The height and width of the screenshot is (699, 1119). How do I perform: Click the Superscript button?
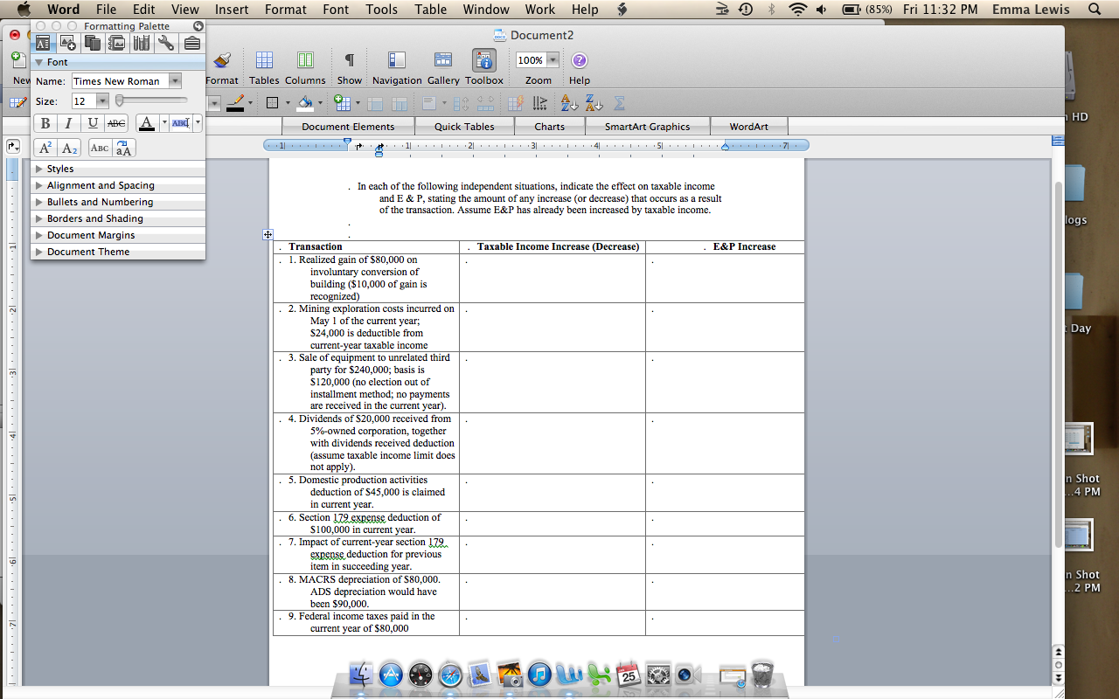[x=45, y=148]
